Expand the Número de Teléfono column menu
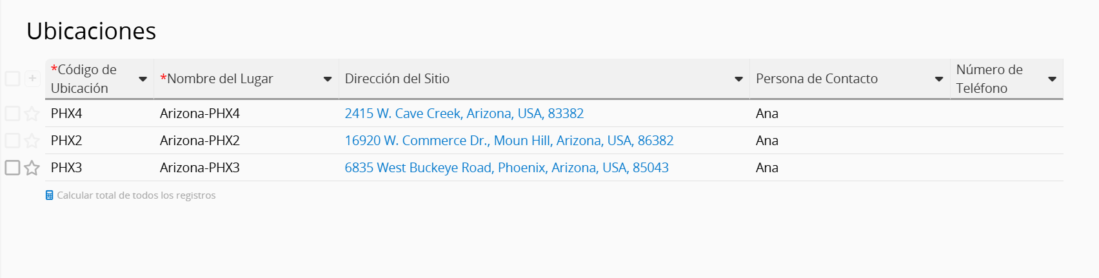This screenshot has height=278, width=1099. pyautogui.click(x=1053, y=79)
